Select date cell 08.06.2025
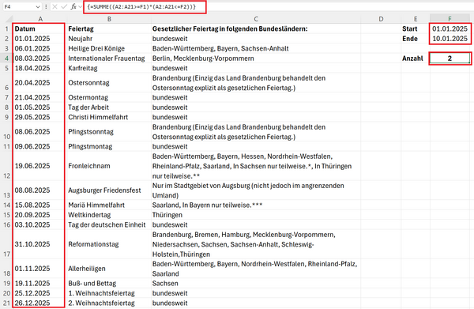 [x=39, y=132]
